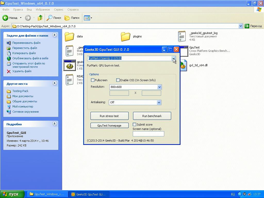Toggle the Folders (Папки) pane icon
The image size is (264, 198).
tap(67, 18)
